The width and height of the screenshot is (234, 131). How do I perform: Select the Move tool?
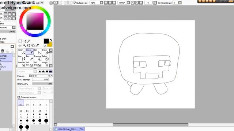coord(20,45)
